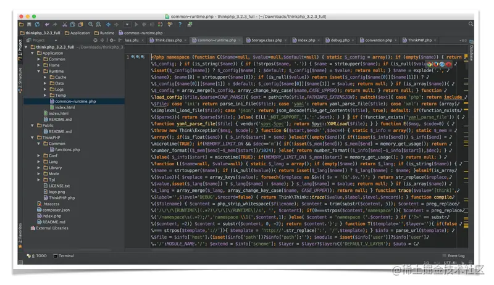
Task: Click the Synchronize icon in the toolbar
Action: [x=37, y=25]
